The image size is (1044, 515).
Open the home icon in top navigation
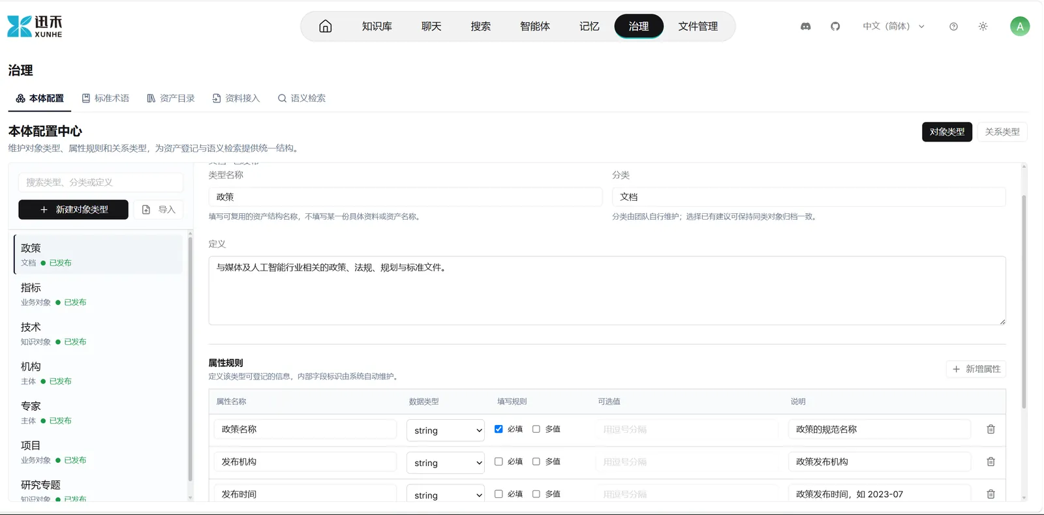(x=325, y=26)
